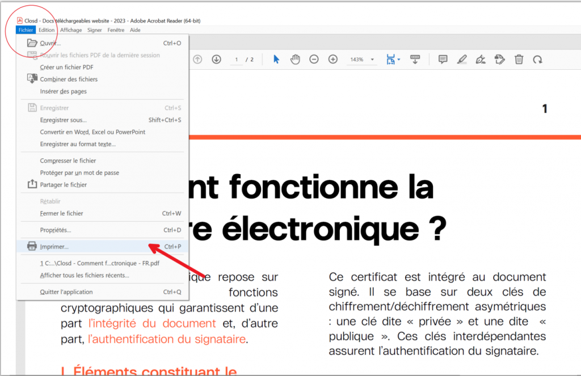Click Ouvrir... in the file menu
581x376 pixels.
(50, 43)
